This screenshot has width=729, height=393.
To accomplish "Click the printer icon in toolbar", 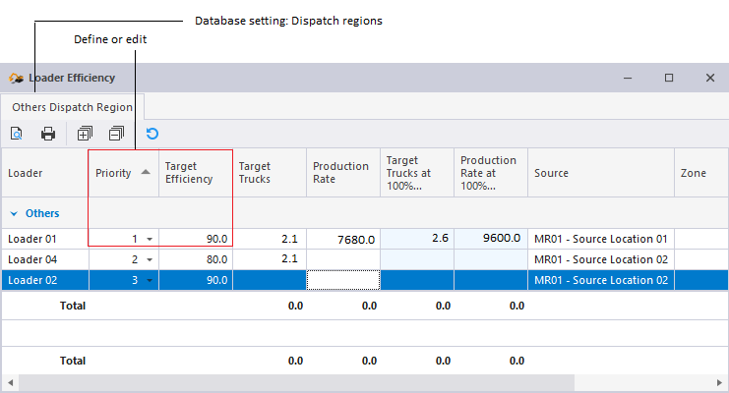I will point(47,134).
